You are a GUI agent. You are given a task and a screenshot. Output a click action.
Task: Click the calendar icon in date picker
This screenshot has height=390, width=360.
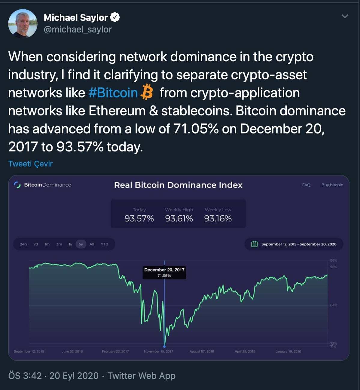pos(254,244)
